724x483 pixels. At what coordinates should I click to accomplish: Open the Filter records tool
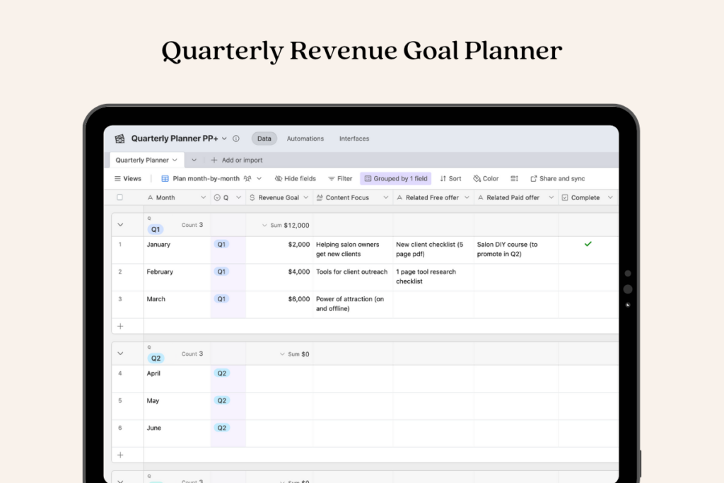[x=339, y=179]
